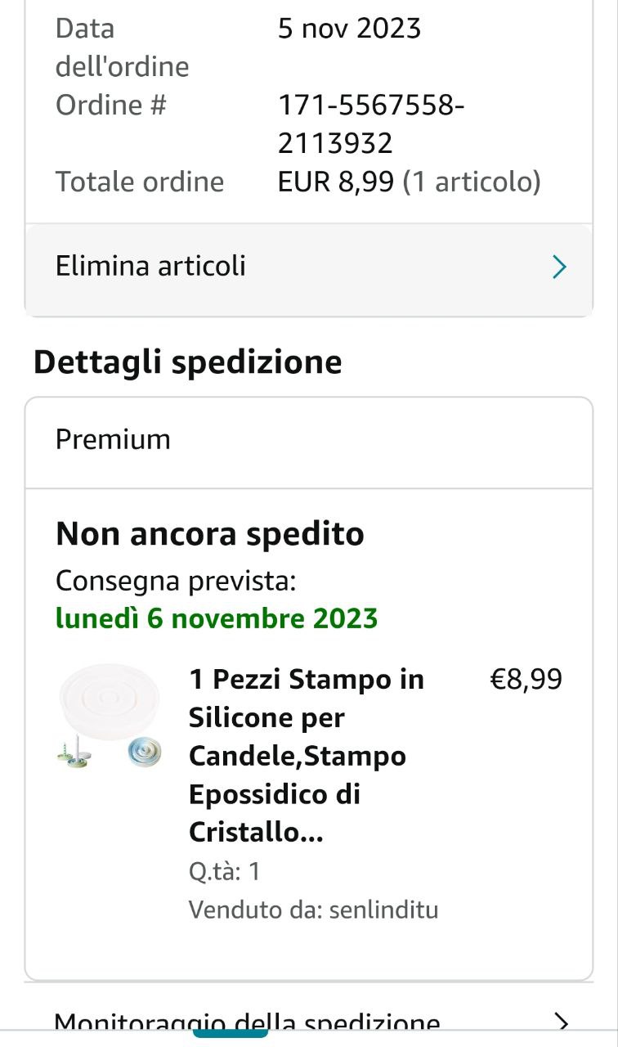Tap the small blue round mold image
This screenshot has width=618, height=1047.
click(145, 752)
